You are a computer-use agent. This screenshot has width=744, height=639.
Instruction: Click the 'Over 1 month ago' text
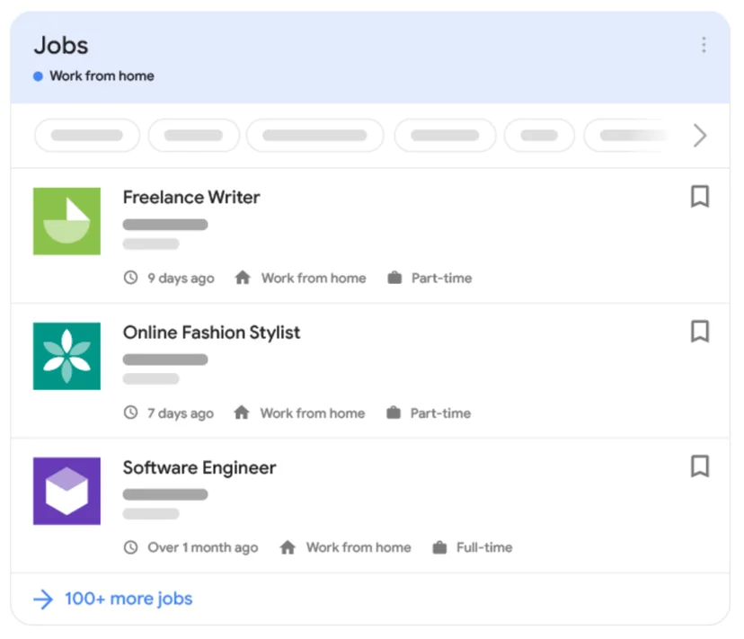(202, 548)
